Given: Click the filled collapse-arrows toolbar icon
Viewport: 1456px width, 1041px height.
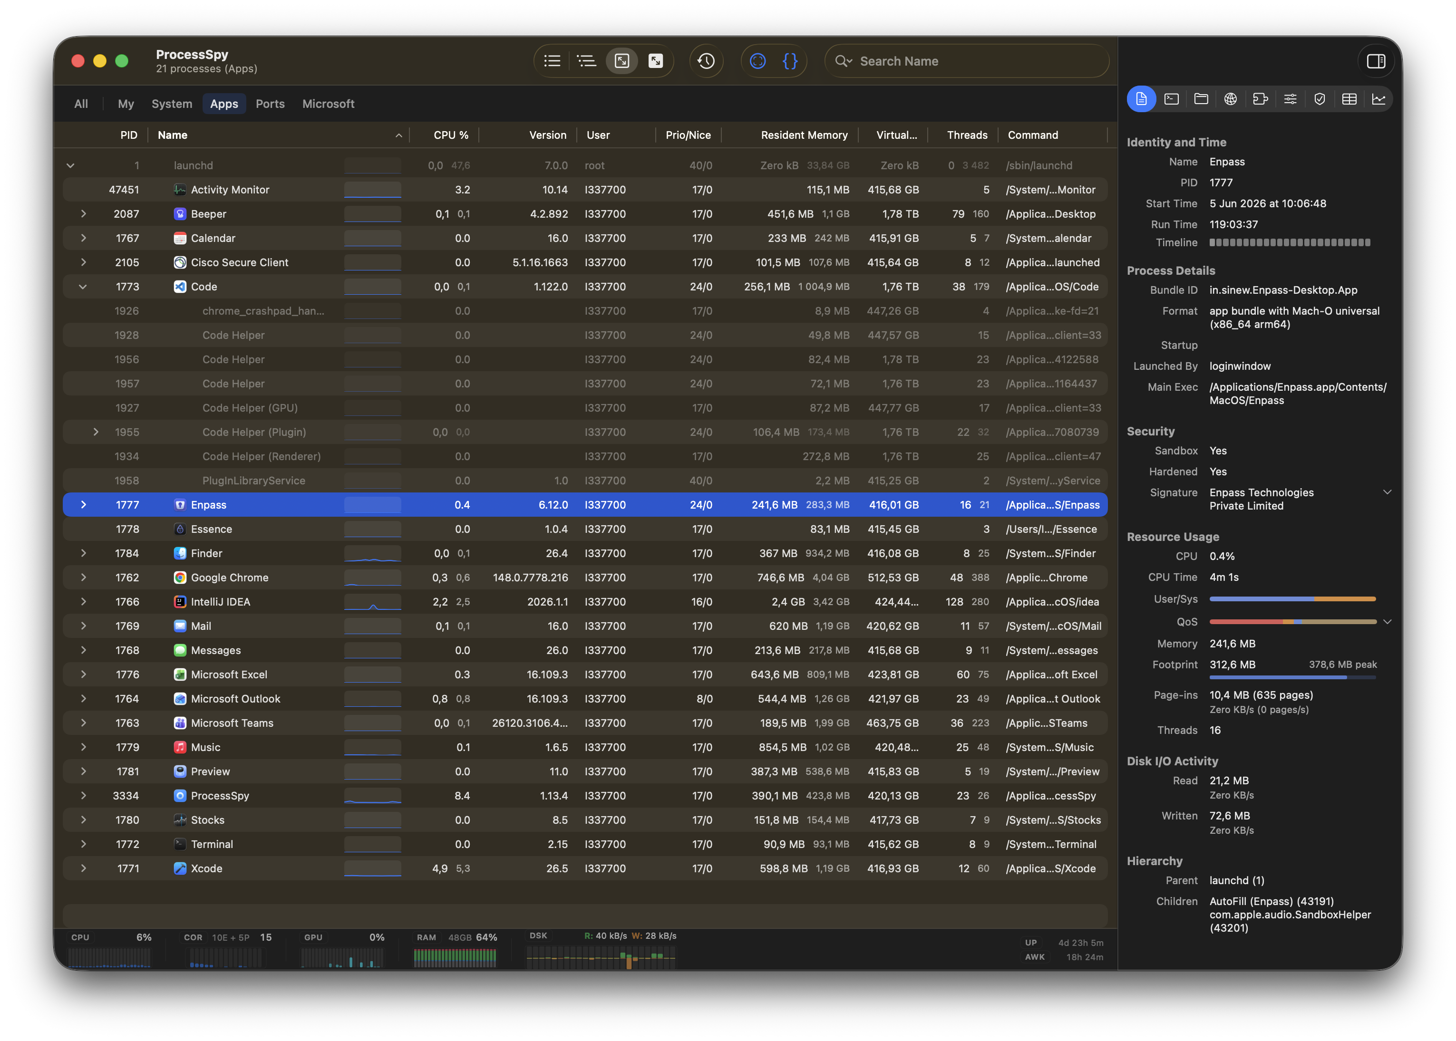Looking at the screenshot, I should [x=656, y=61].
